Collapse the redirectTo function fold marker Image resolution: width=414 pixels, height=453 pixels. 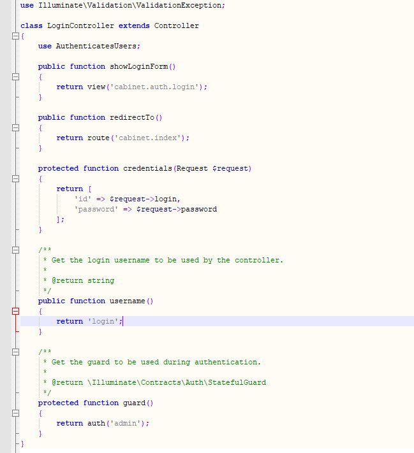[x=15, y=127]
